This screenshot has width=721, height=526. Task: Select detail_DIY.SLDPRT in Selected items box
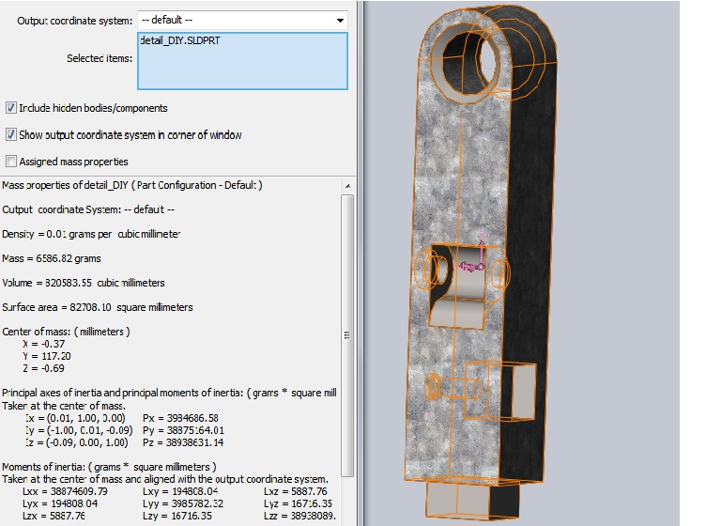(x=178, y=41)
